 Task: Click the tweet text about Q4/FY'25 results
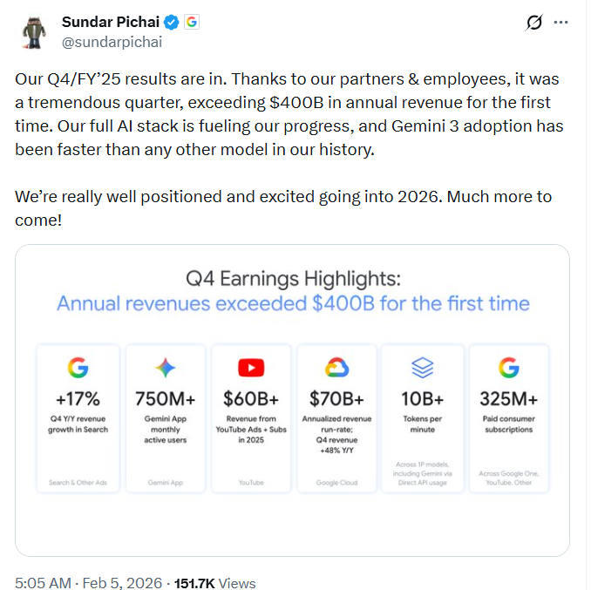click(x=288, y=113)
